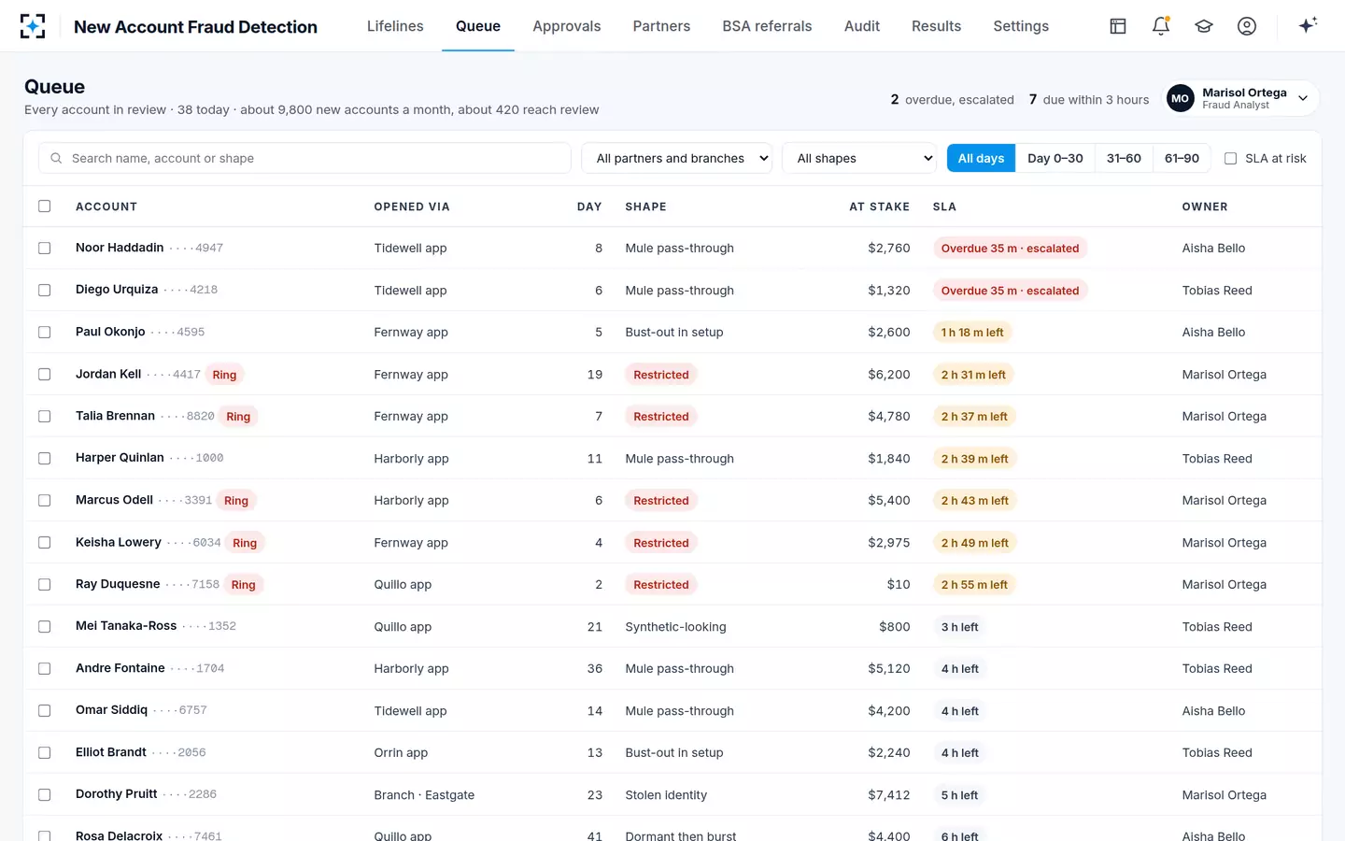Toggle the SLA at risk checkbox
The height and width of the screenshot is (841, 1345).
pyautogui.click(x=1230, y=158)
